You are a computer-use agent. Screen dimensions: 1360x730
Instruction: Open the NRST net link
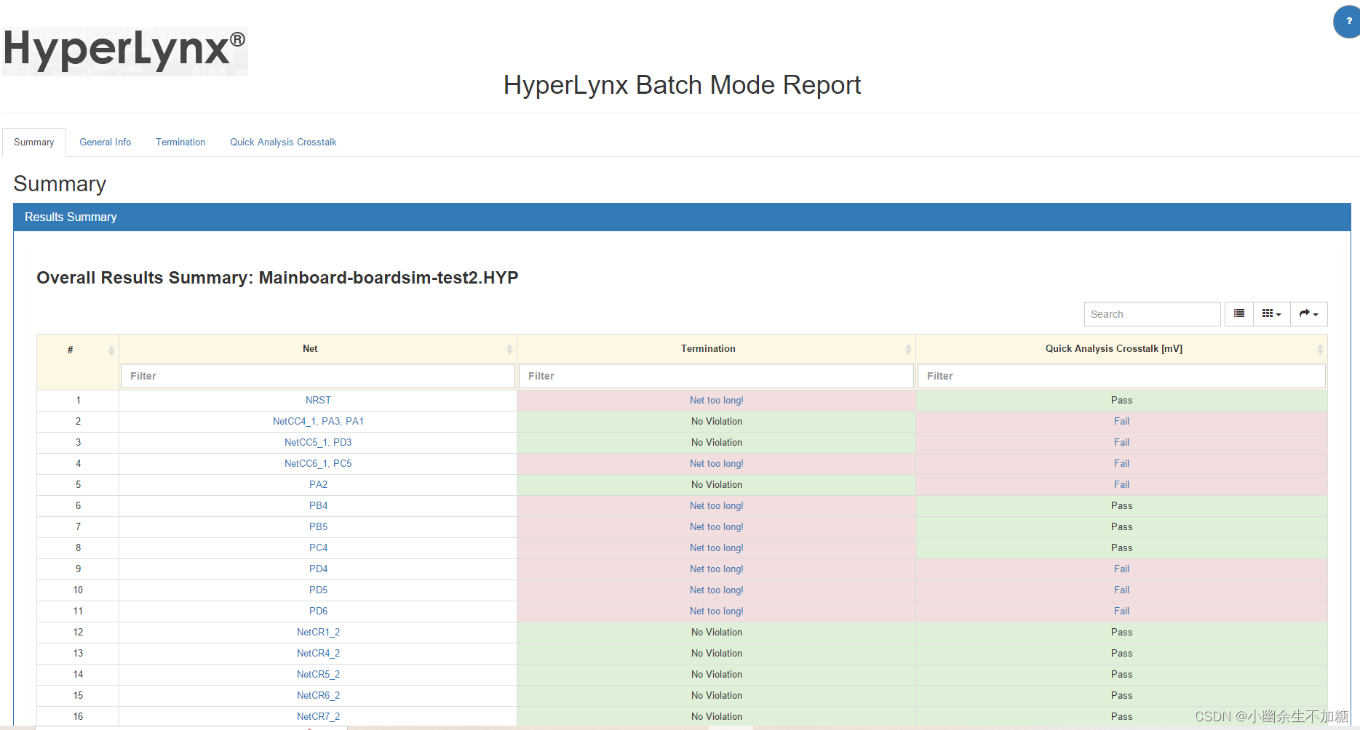tap(318, 400)
